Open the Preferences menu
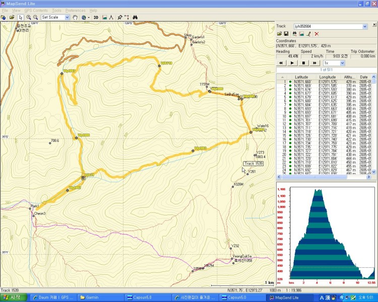 click(x=75, y=11)
